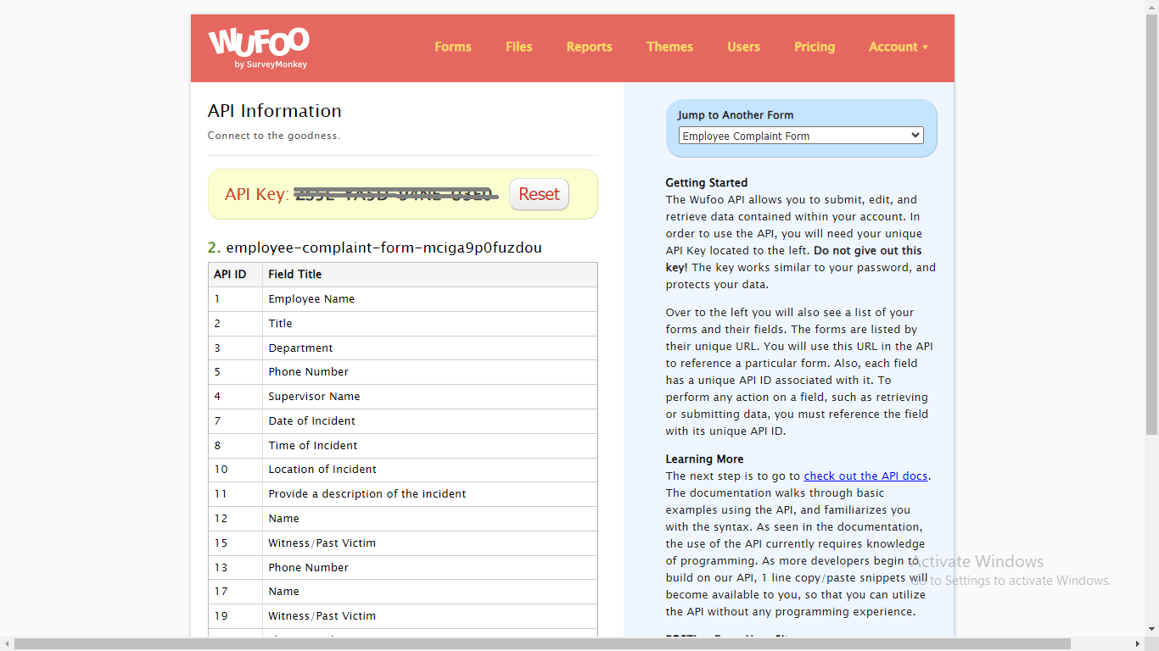Visit the Pricing tab
The height and width of the screenshot is (651, 1159).
[x=815, y=47]
